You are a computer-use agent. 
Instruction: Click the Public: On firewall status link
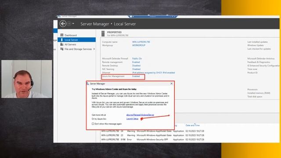137,58
